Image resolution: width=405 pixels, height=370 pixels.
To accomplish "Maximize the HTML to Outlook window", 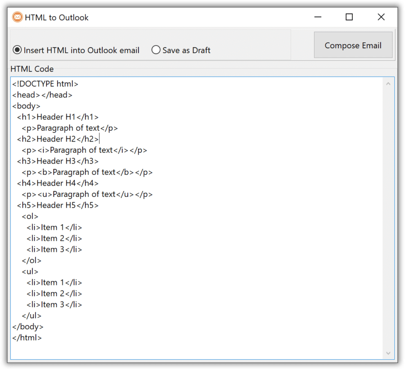I will [349, 17].
